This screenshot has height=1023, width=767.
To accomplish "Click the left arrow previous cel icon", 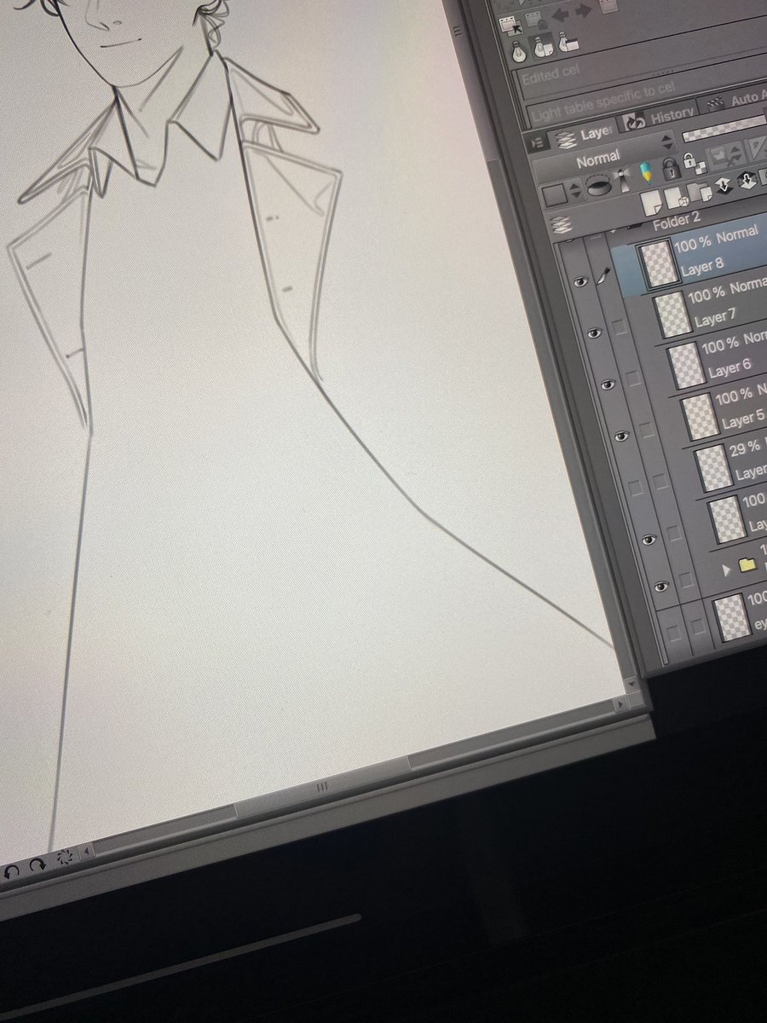I will pos(560,14).
